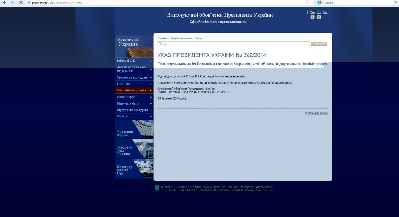Open the YouTube channel icon

tap(319, 17)
